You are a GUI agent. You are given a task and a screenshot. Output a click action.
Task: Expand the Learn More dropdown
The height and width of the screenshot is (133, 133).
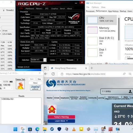[x=61, y=121]
